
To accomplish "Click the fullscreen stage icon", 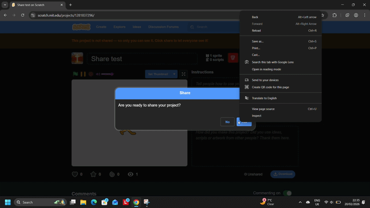I will coord(183,74).
